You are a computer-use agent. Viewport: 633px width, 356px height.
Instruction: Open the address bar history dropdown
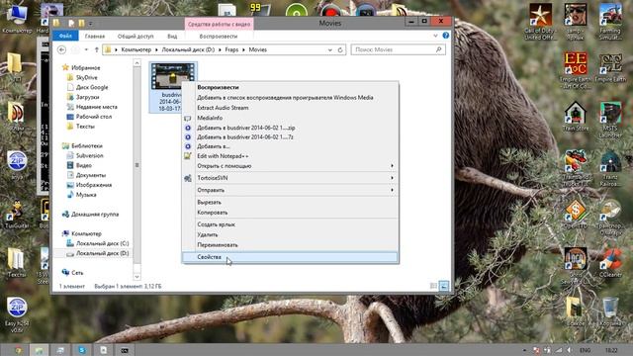(x=329, y=49)
